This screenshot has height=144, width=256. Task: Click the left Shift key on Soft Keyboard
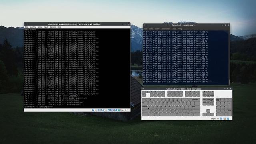coord(146,111)
